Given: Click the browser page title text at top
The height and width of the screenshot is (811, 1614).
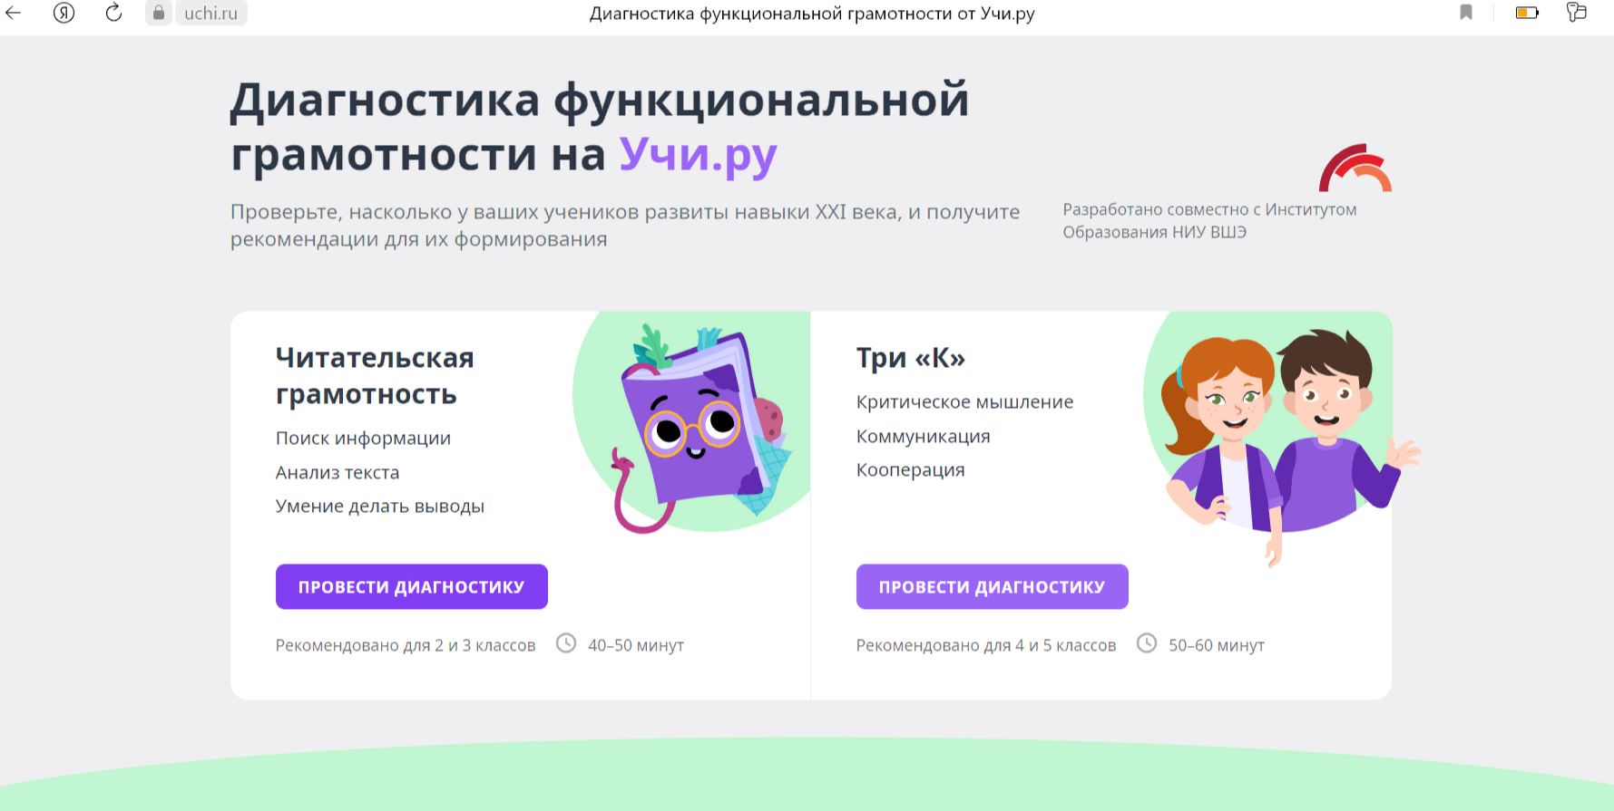Looking at the screenshot, I should 812,14.
